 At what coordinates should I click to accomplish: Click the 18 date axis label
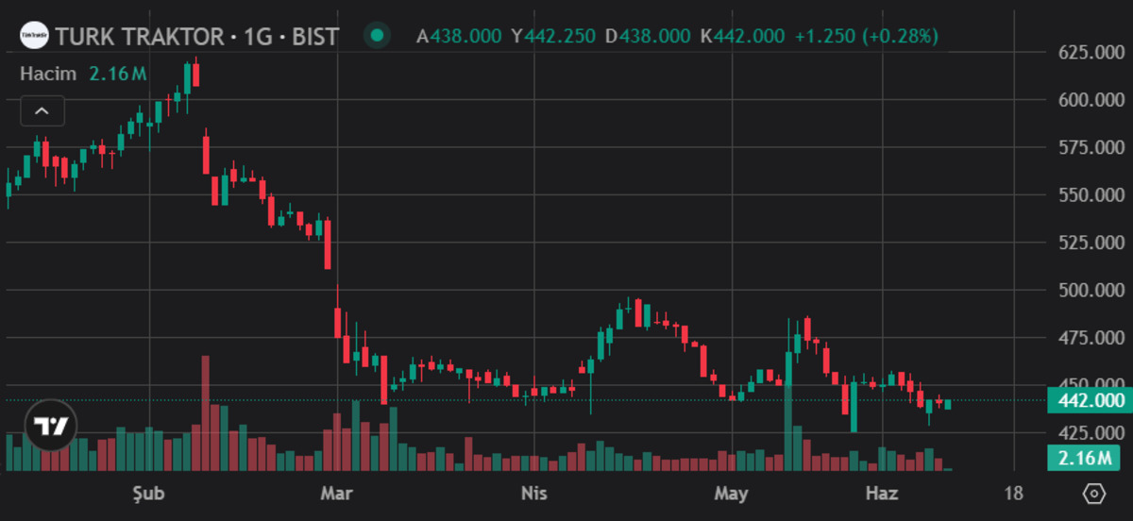click(1014, 494)
